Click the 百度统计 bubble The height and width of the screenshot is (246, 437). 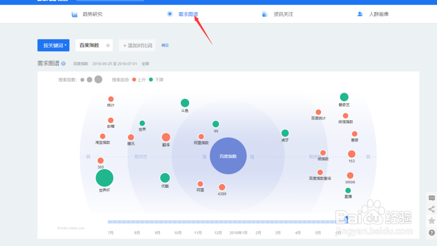318,112
